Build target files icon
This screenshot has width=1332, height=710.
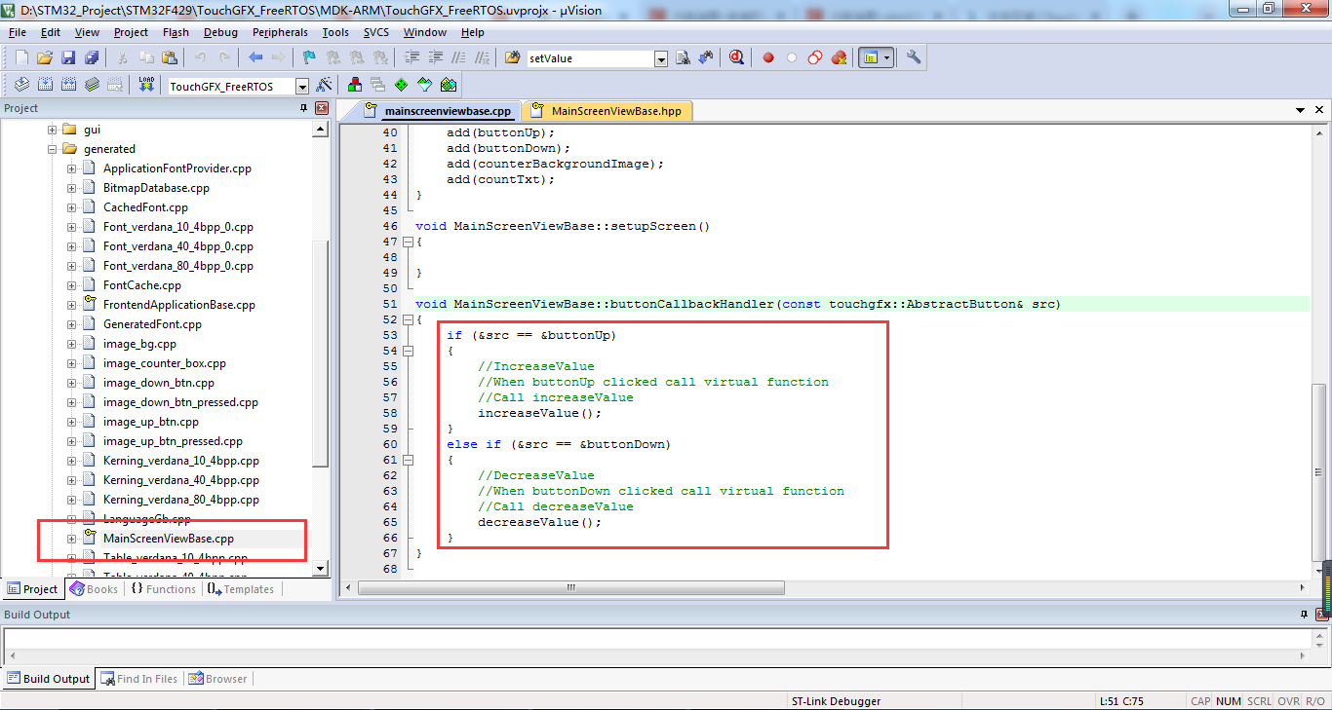[46, 85]
